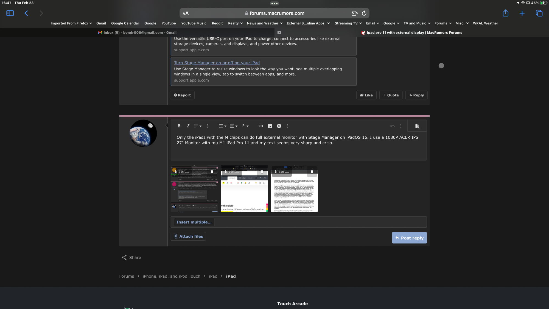Expand the list formatting dropdown

point(222,126)
